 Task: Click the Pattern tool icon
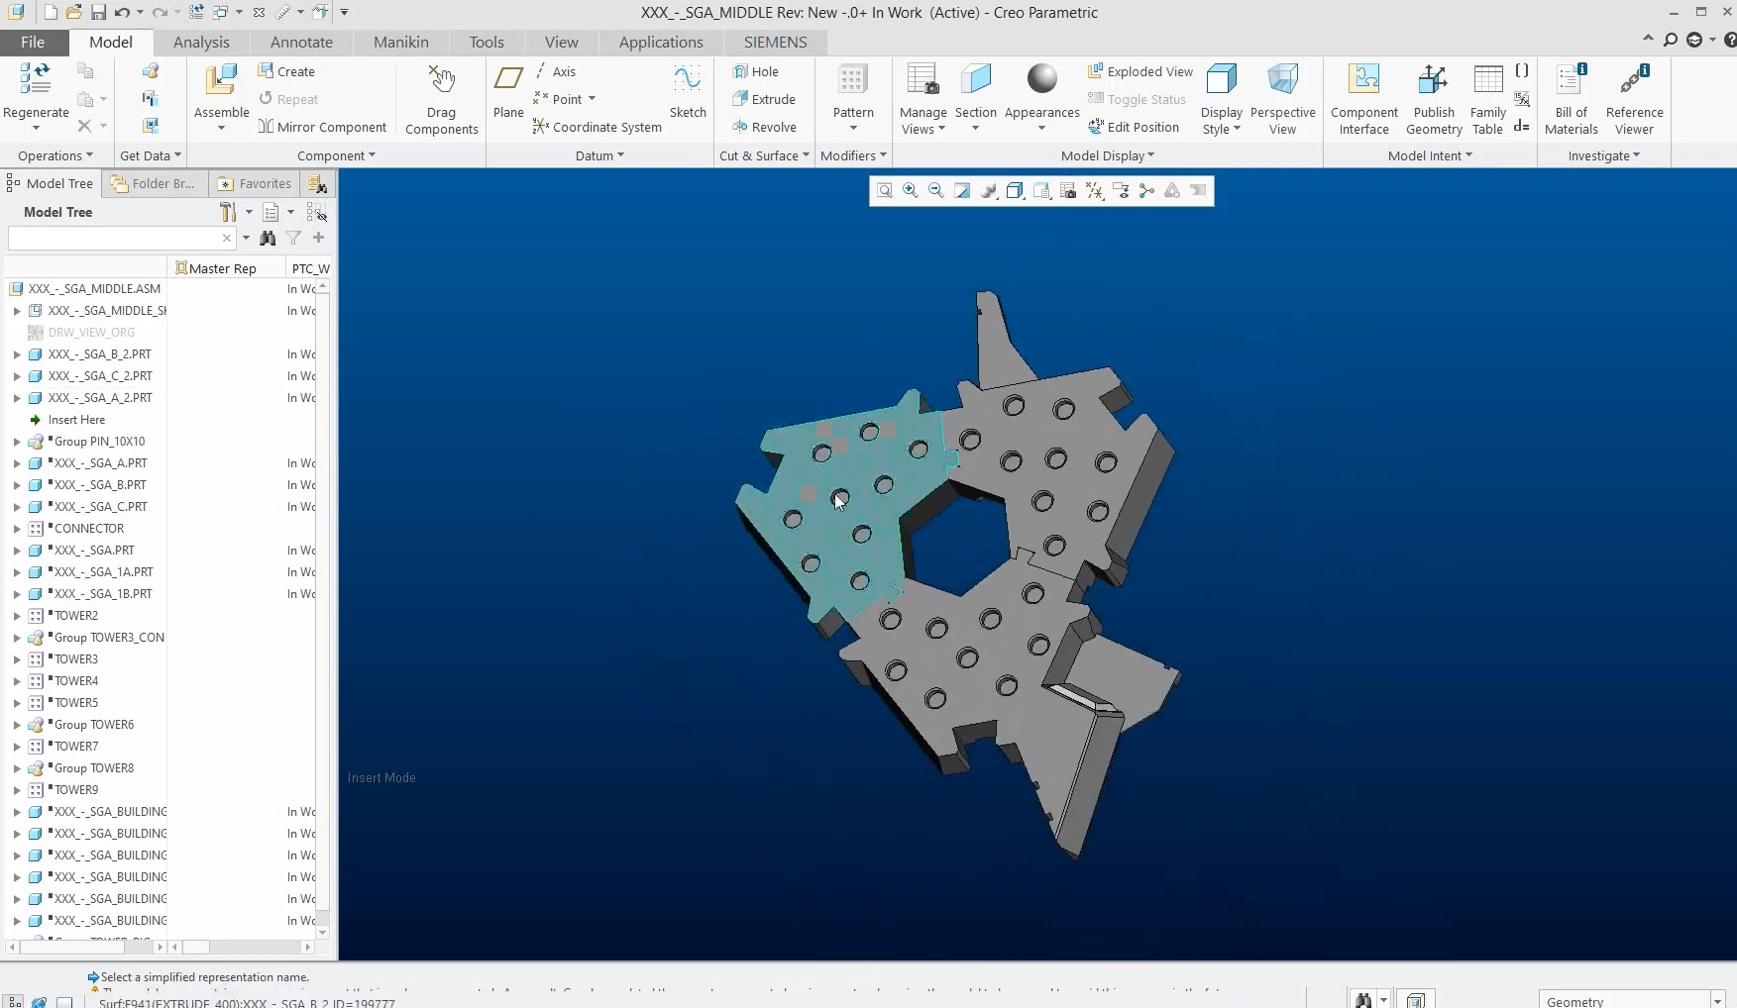[852, 79]
